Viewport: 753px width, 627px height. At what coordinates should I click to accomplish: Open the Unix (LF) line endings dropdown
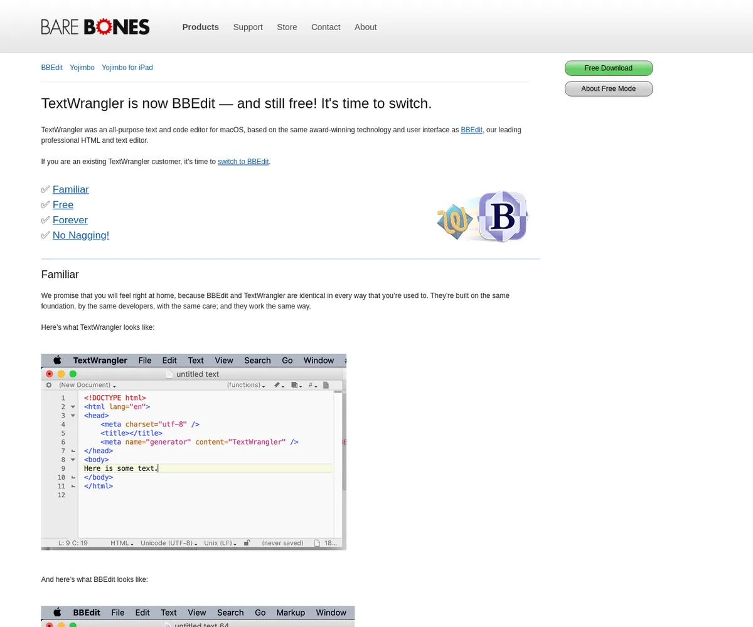[222, 543]
